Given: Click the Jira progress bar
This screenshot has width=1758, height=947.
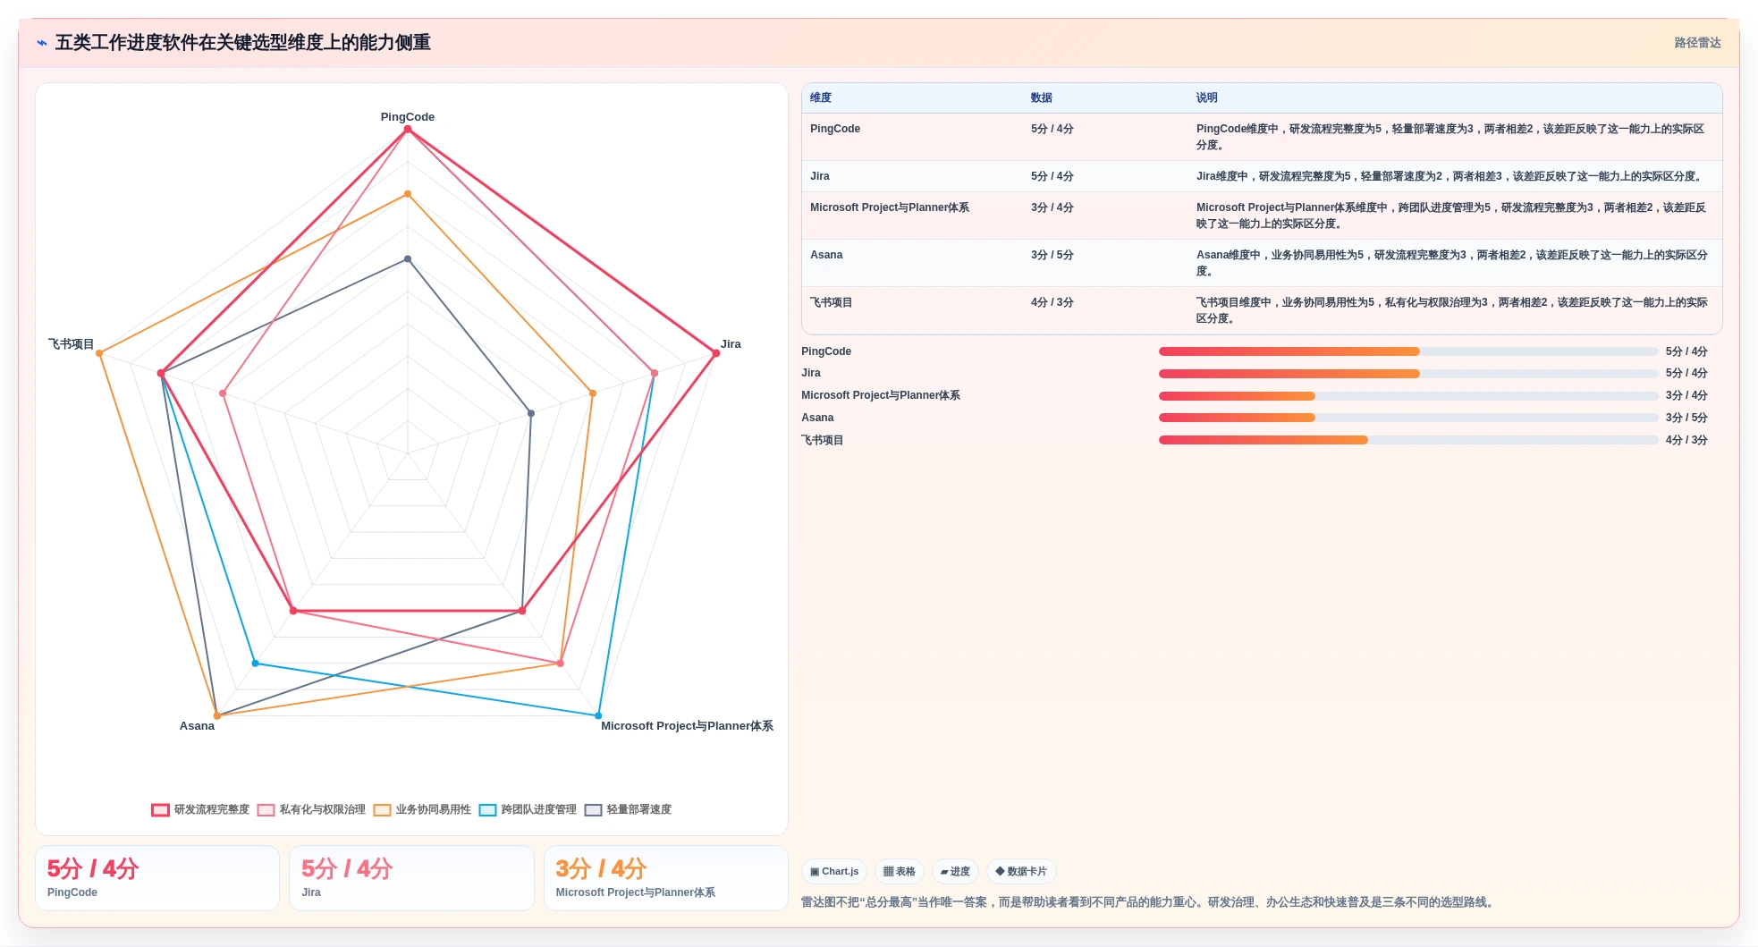Looking at the screenshot, I should click(1408, 374).
